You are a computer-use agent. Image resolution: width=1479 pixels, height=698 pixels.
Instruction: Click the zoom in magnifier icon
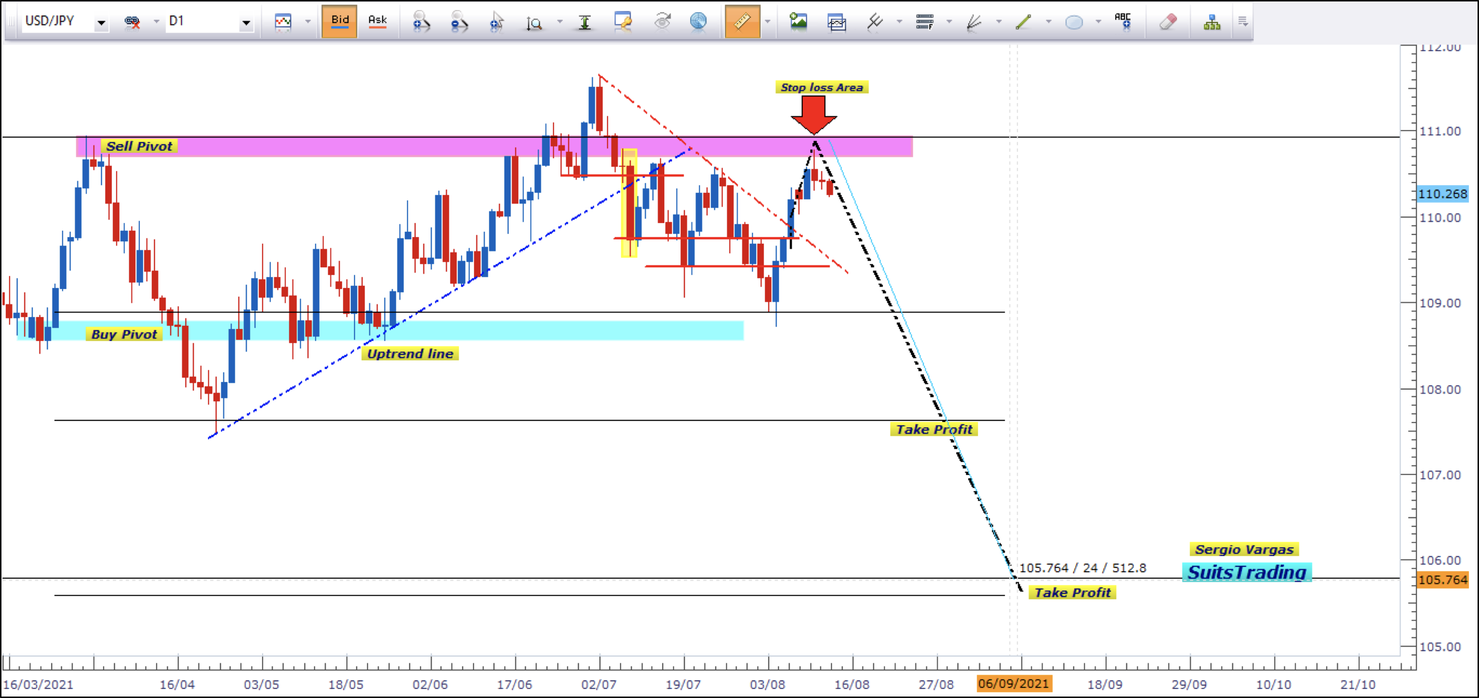421,22
